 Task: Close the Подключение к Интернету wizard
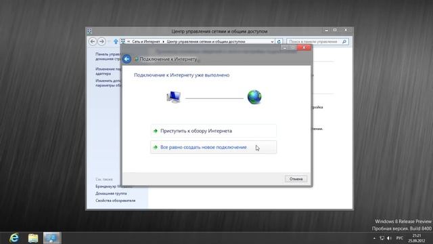[x=304, y=47]
